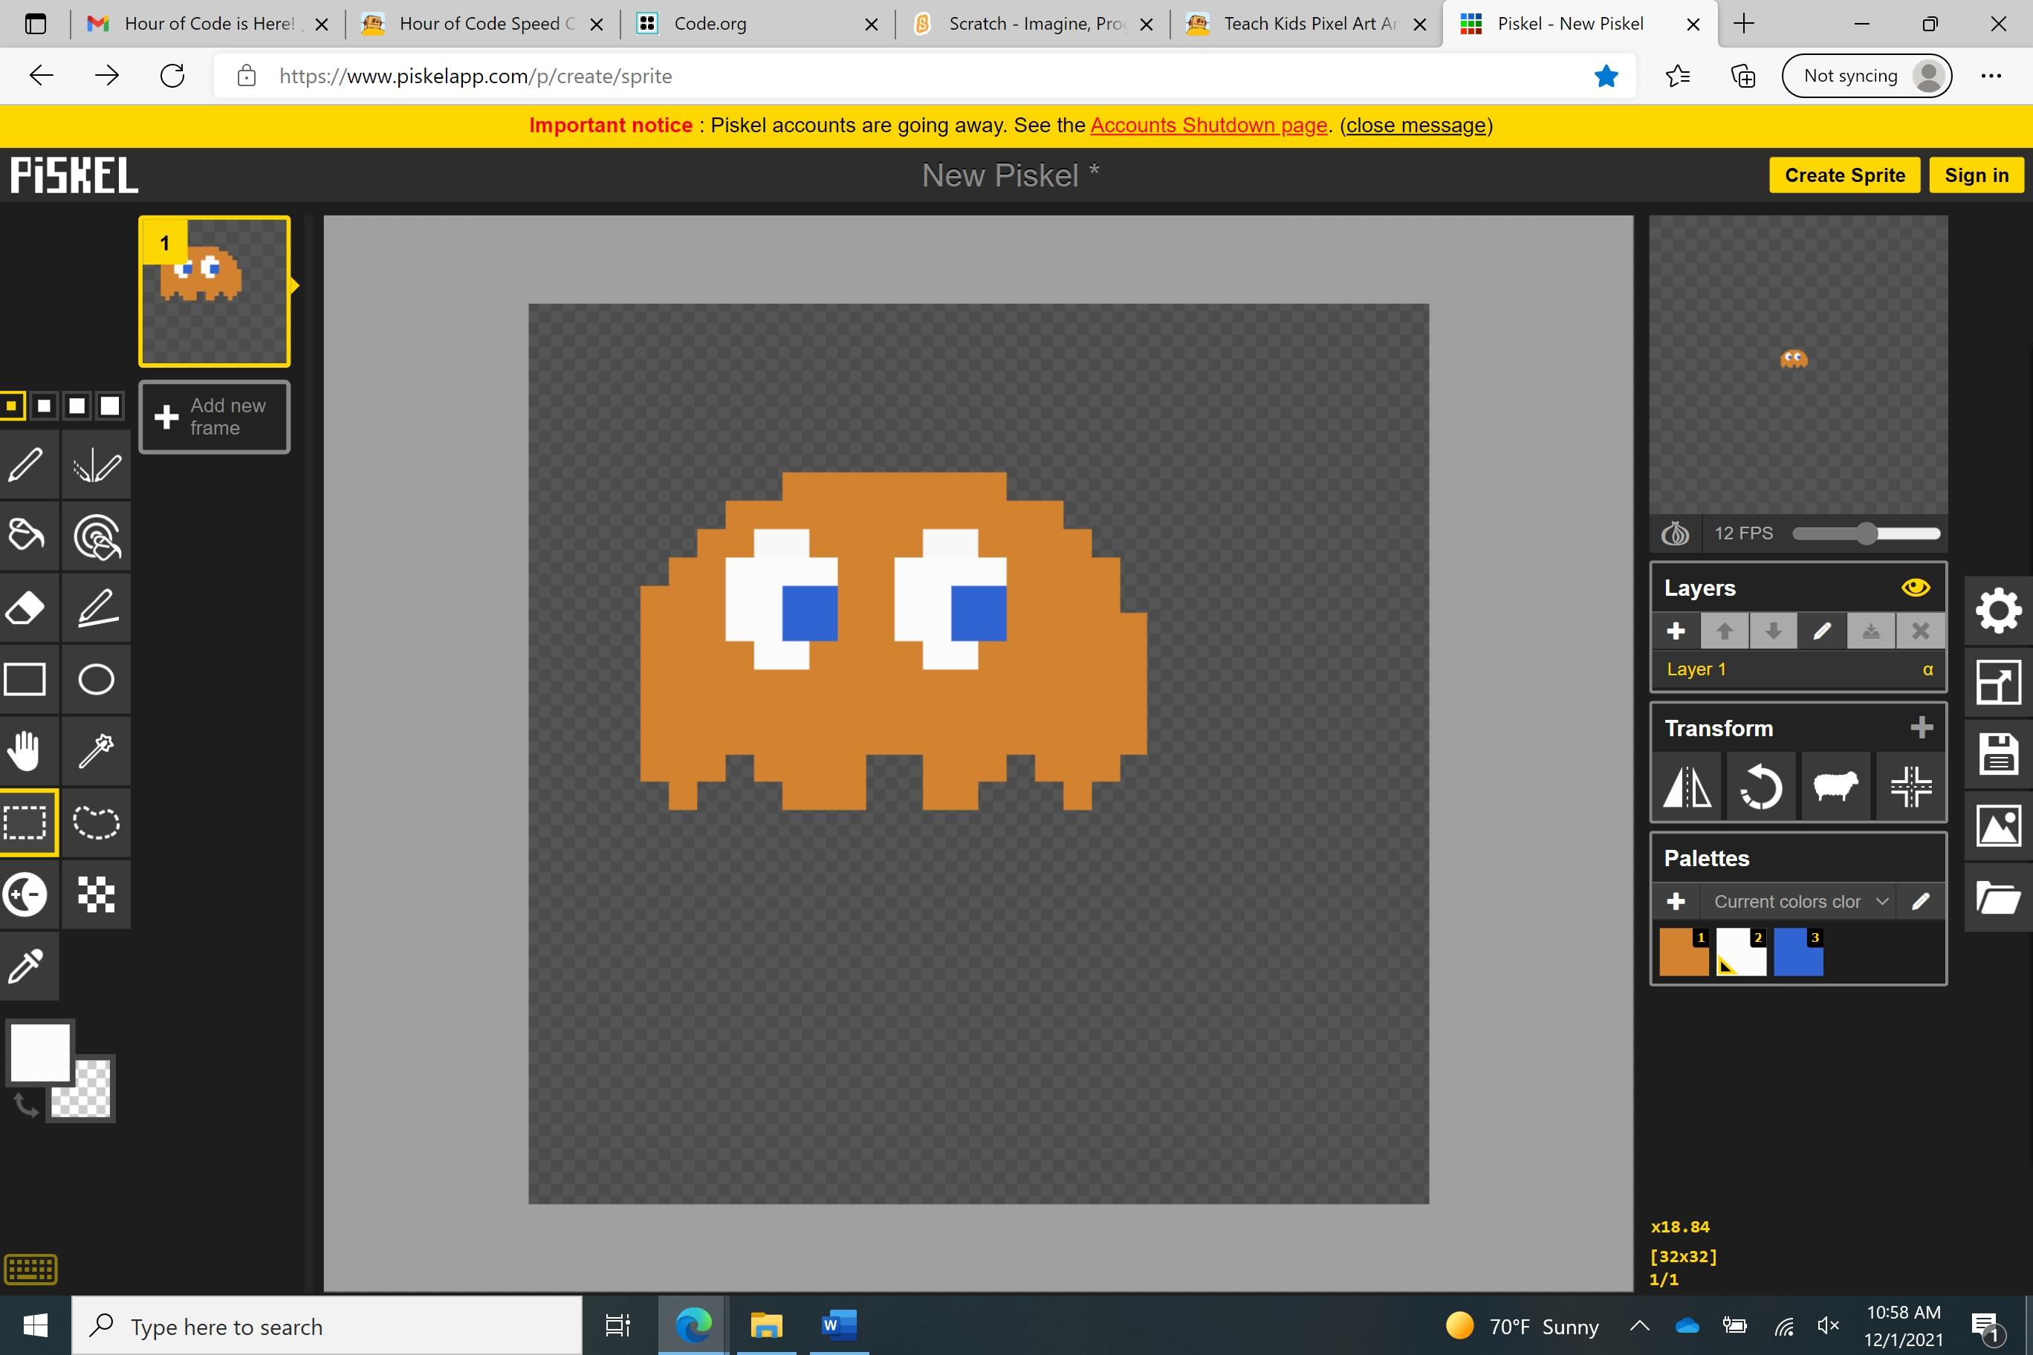Select the Rectangle selection tool
Viewport: 2033px width, 1355px height.
(x=26, y=822)
